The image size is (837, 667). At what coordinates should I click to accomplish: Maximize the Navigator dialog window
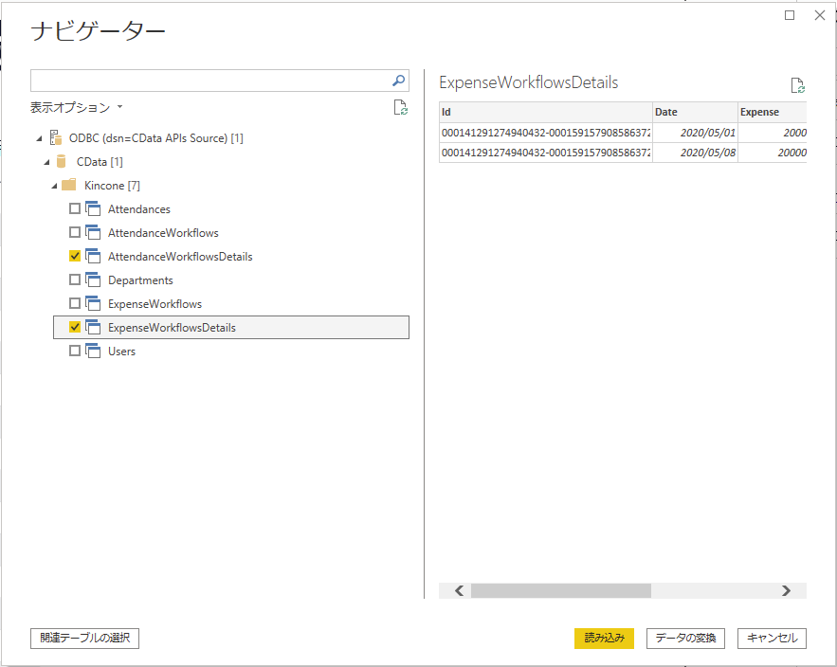[x=790, y=15]
